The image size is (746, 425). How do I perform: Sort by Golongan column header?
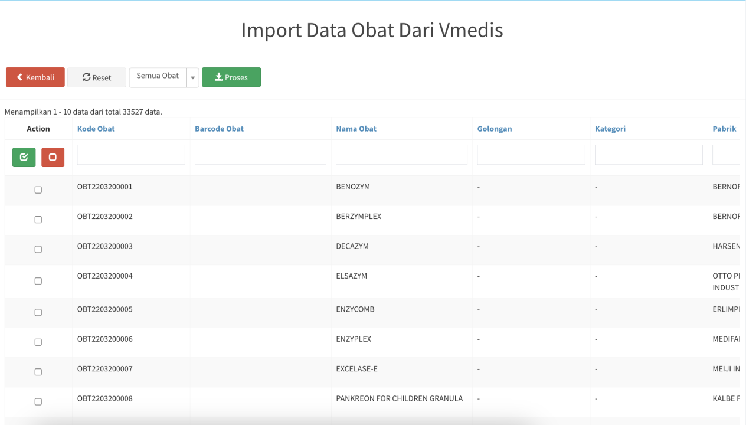495,129
